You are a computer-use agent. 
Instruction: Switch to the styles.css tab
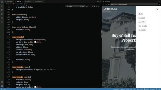click(x=19, y=1)
